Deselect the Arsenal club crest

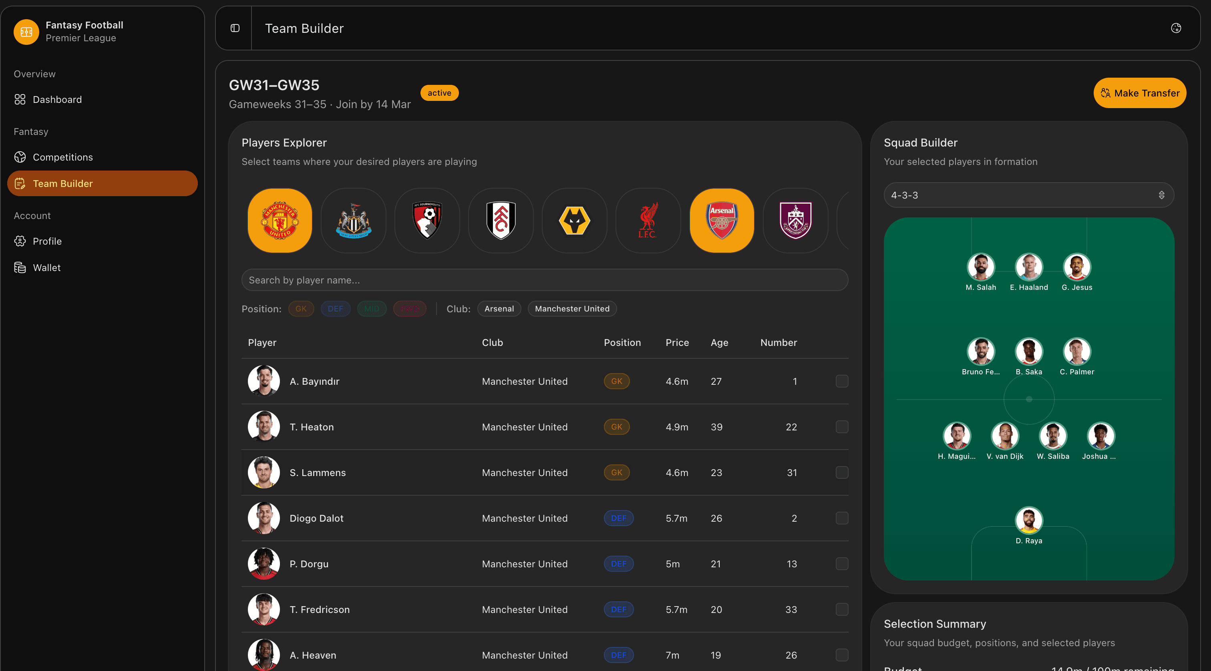(x=722, y=220)
